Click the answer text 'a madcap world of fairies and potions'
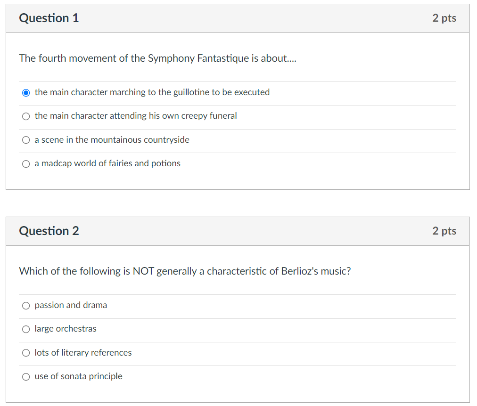This screenshot has height=406, width=477. coord(107,163)
